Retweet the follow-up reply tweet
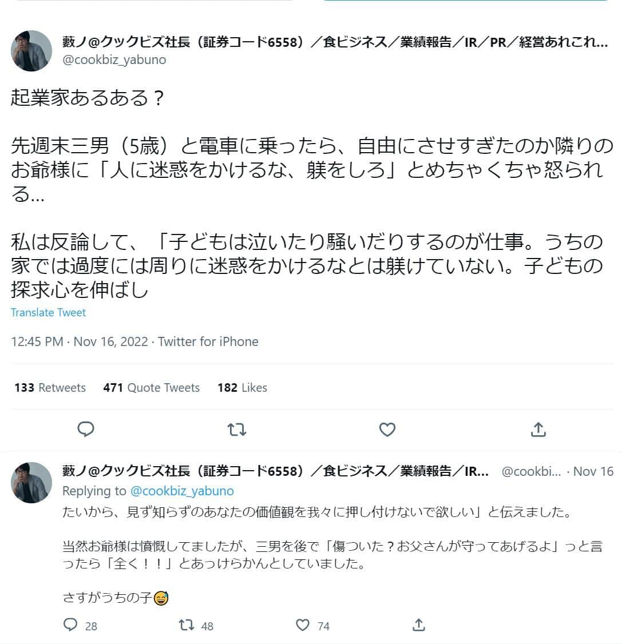Viewport: 622px width, 644px height. pos(187,625)
